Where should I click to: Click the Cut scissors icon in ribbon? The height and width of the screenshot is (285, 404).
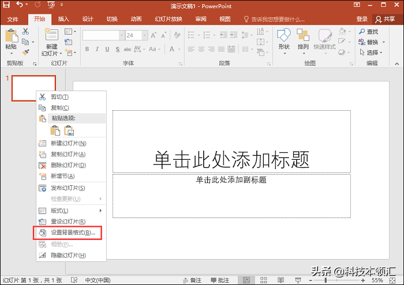(x=25, y=31)
